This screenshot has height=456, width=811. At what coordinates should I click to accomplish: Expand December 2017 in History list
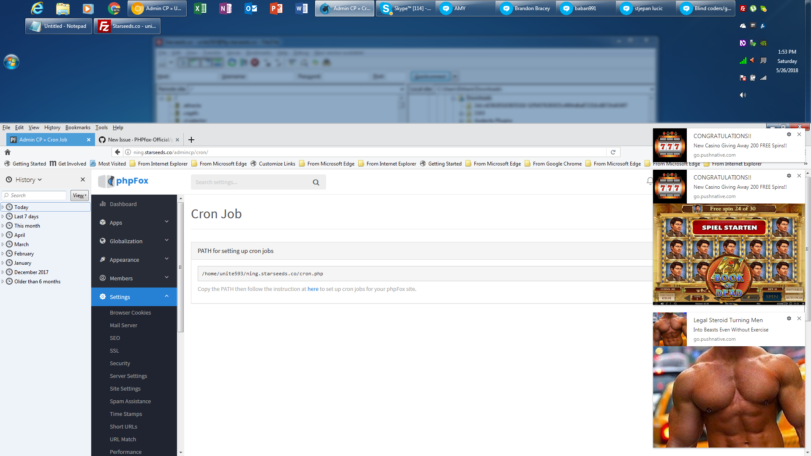[3, 272]
